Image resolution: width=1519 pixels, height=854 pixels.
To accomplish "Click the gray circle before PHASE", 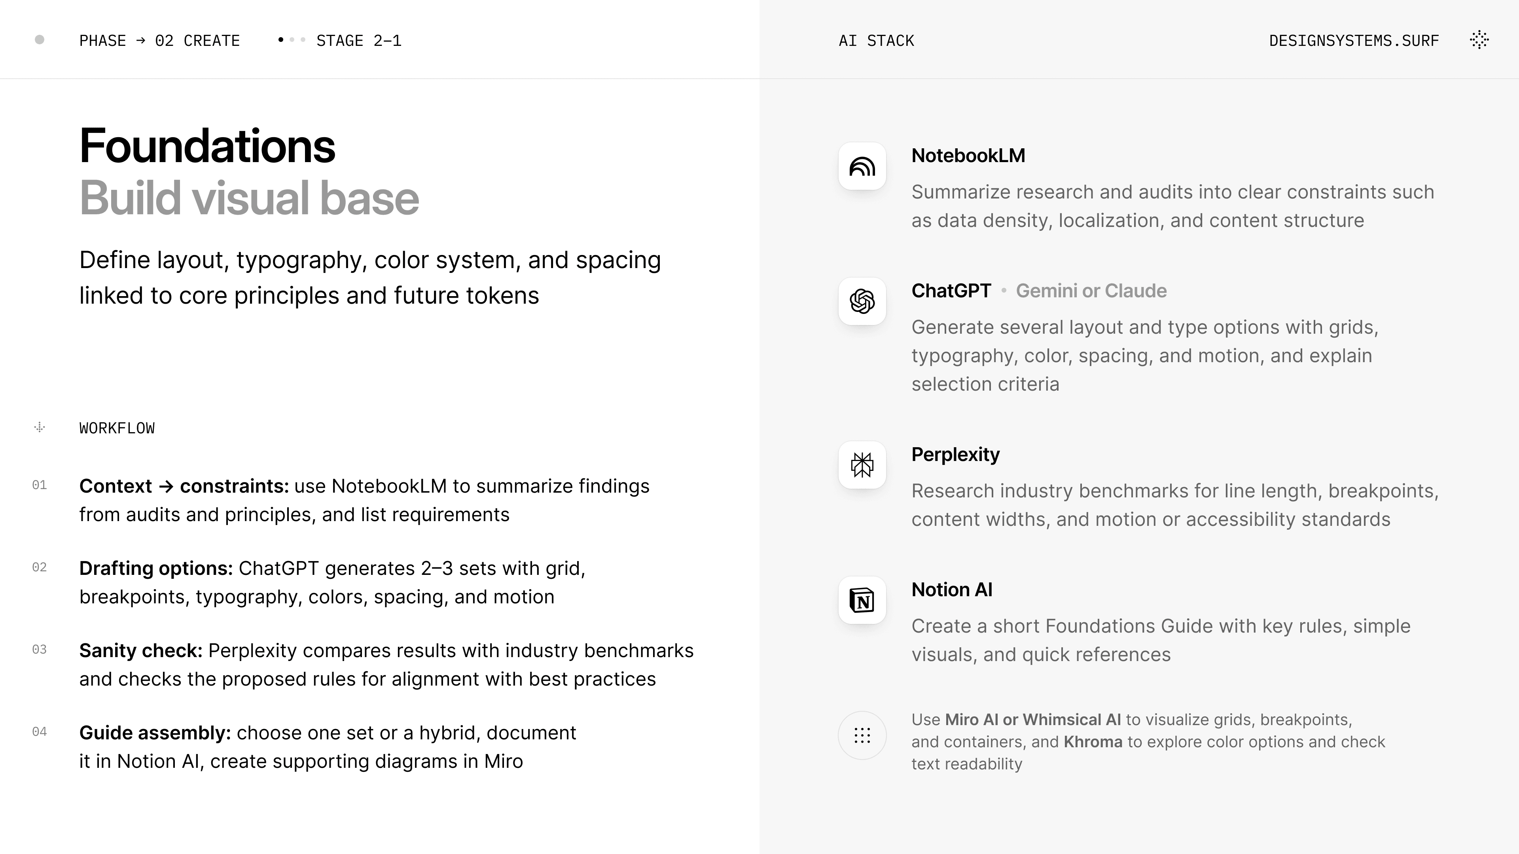I will point(40,40).
